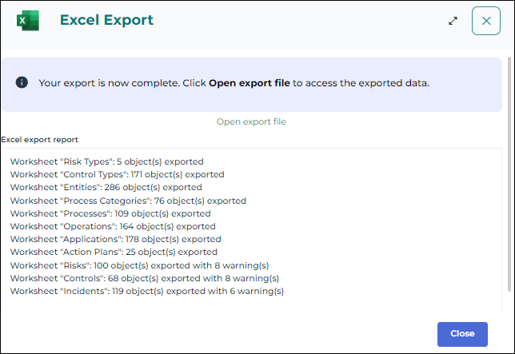The width and height of the screenshot is (515, 354).
Task: Click the Incidents line with 6 warnings
Action: 146,291
